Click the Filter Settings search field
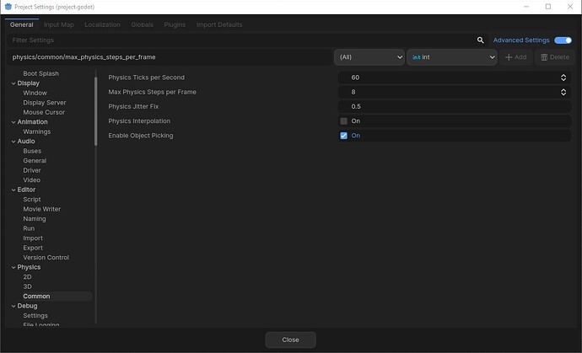 (x=247, y=40)
